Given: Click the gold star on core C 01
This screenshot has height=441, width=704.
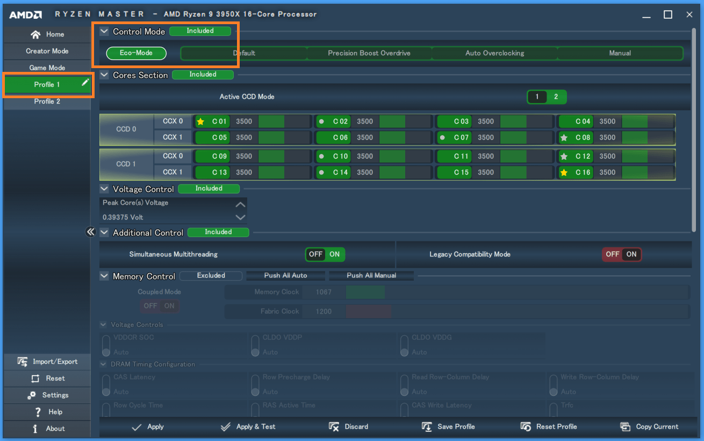Looking at the screenshot, I should coord(201,121).
